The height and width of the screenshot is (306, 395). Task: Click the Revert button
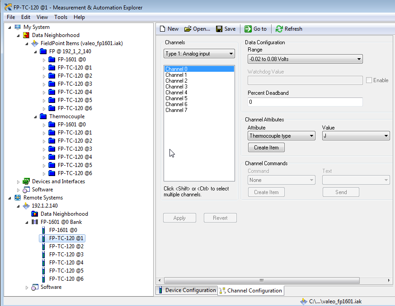point(220,218)
